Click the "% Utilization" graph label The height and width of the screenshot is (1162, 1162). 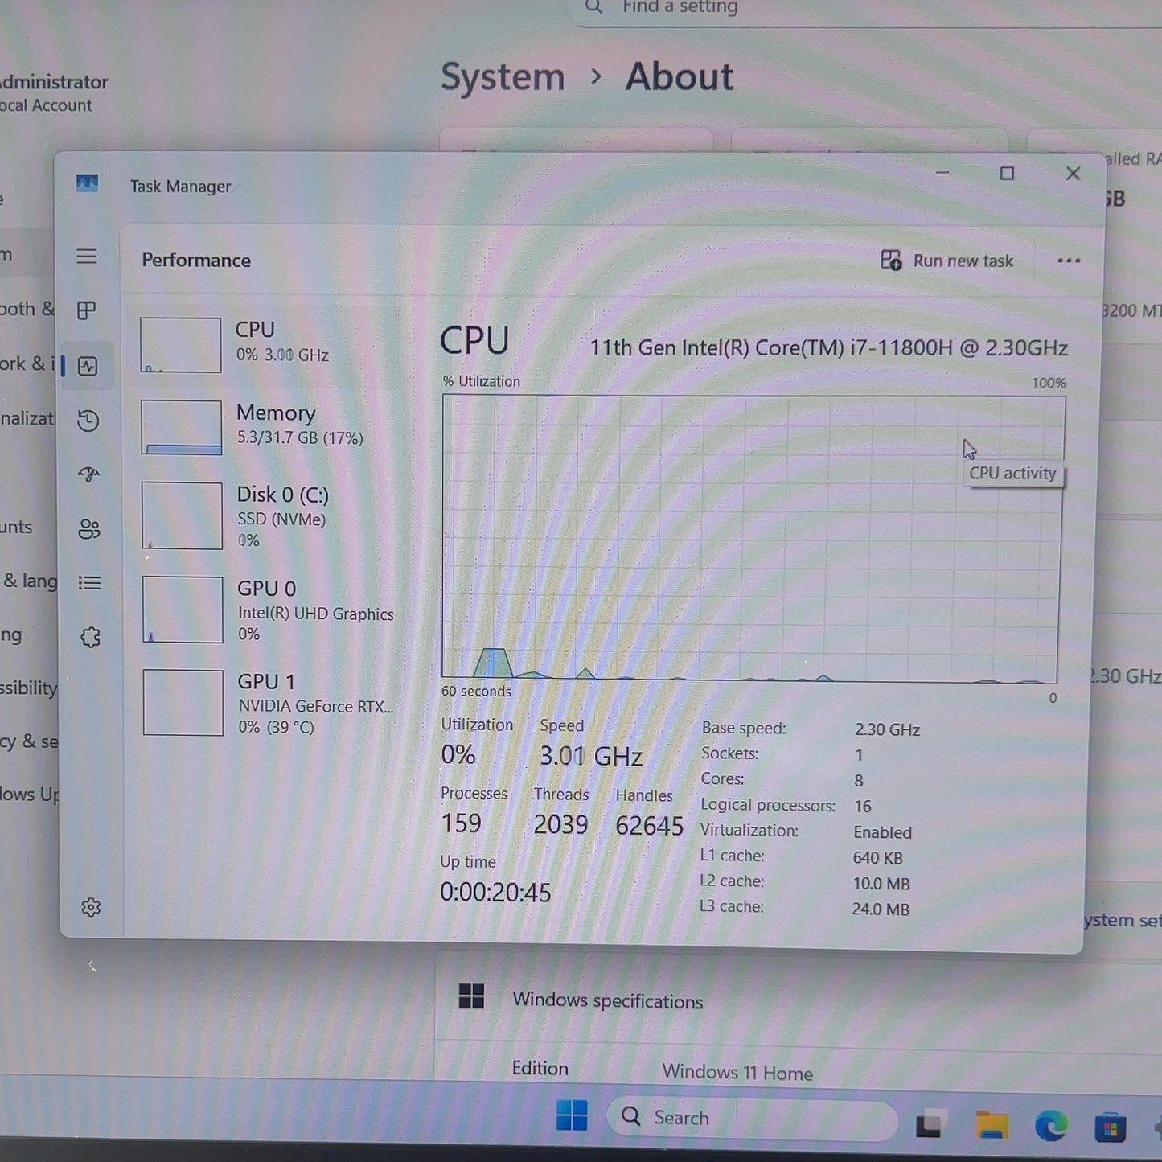click(x=482, y=381)
